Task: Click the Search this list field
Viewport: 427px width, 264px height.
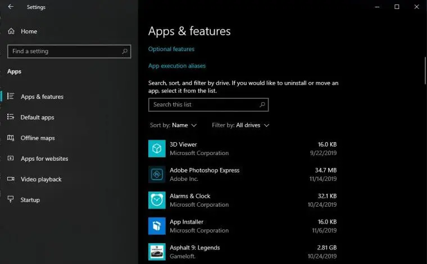Action: click(208, 104)
